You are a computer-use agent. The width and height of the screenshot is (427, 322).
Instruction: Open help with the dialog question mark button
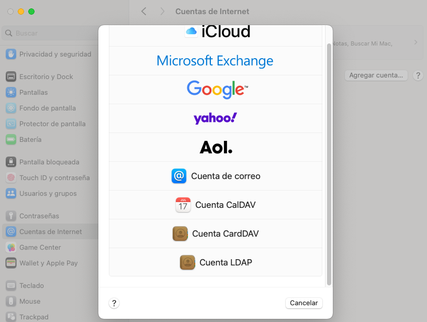114,303
